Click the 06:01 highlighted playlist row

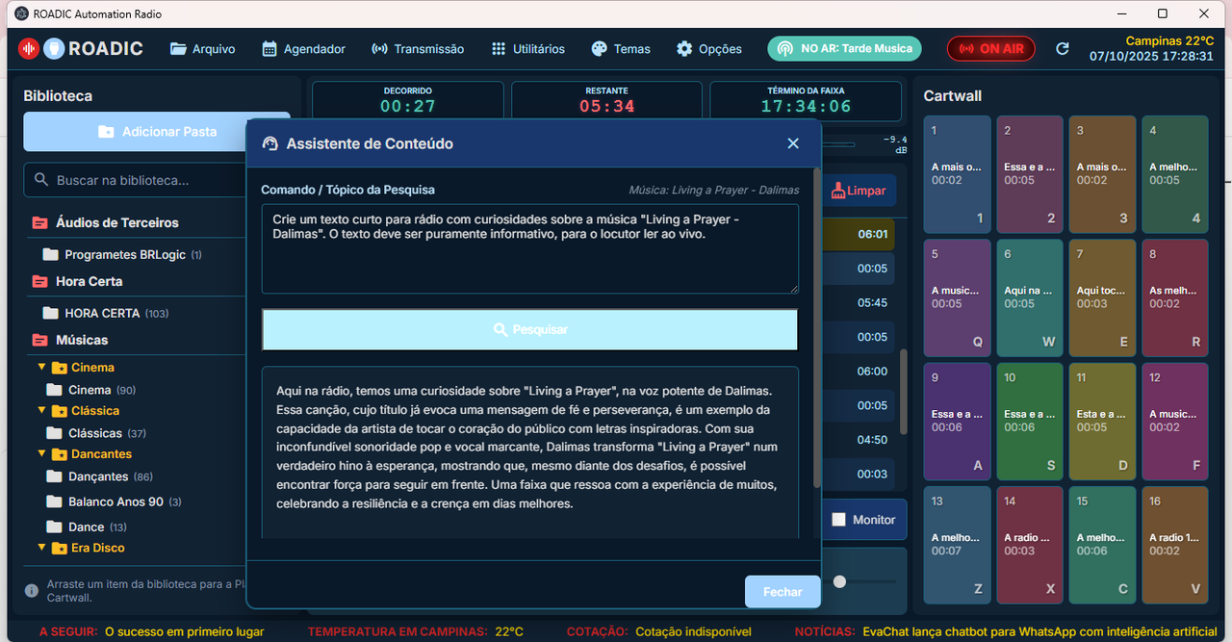pyautogui.click(x=859, y=234)
